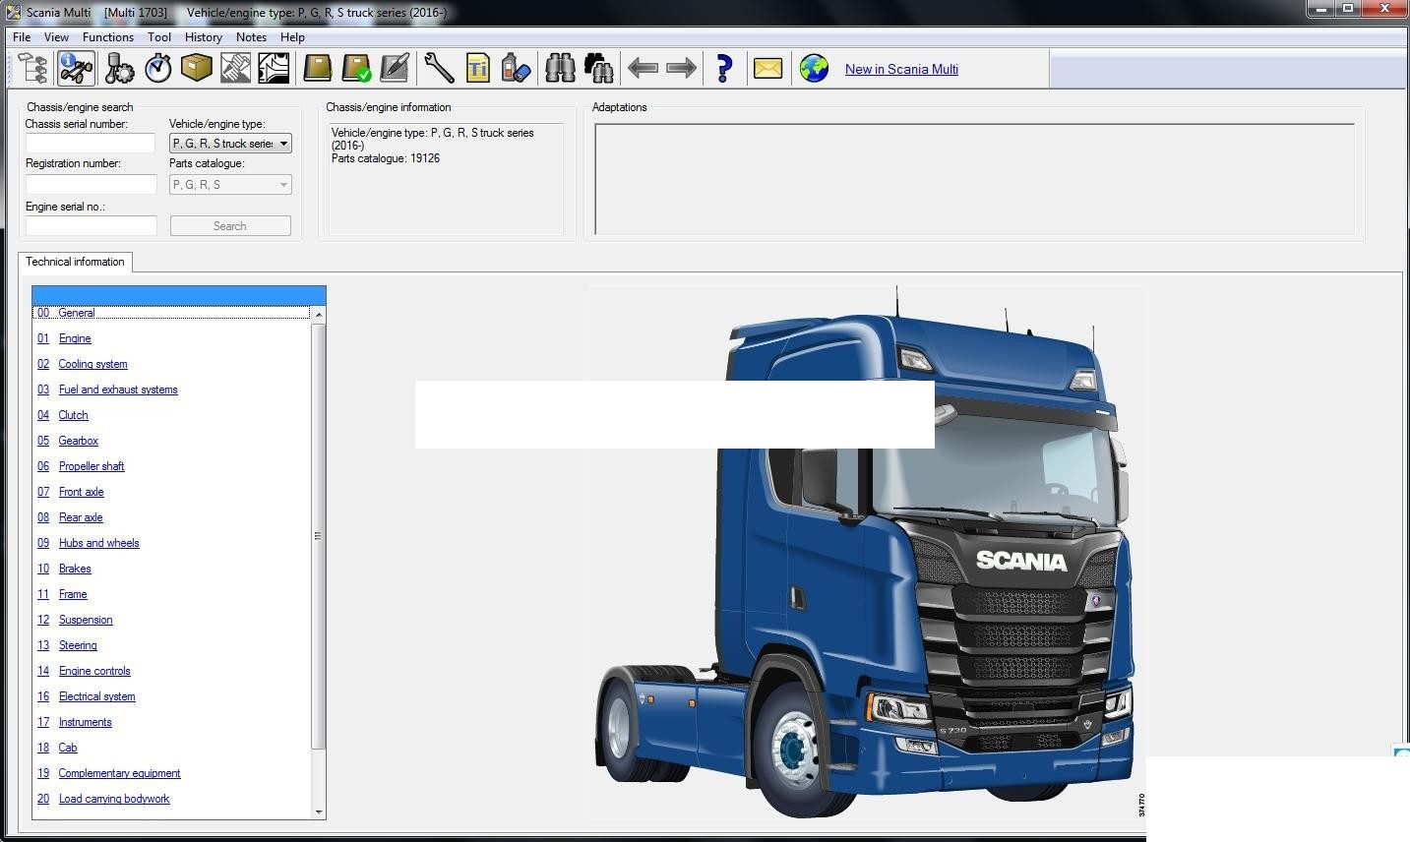The width and height of the screenshot is (1410, 842).
Task: Click inside the Chassis serial number field
Action: 90,143
